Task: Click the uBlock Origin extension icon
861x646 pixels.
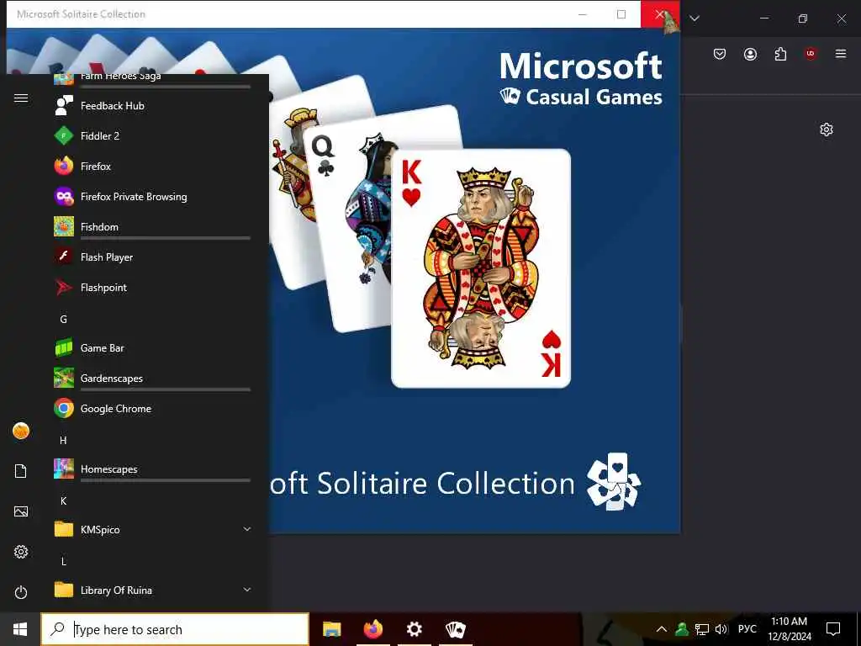Action: [811, 54]
